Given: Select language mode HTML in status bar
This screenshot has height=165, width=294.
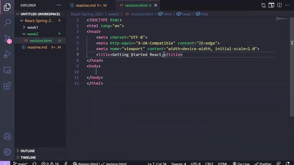Looking at the screenshot, I should click(x=222, y=164).
